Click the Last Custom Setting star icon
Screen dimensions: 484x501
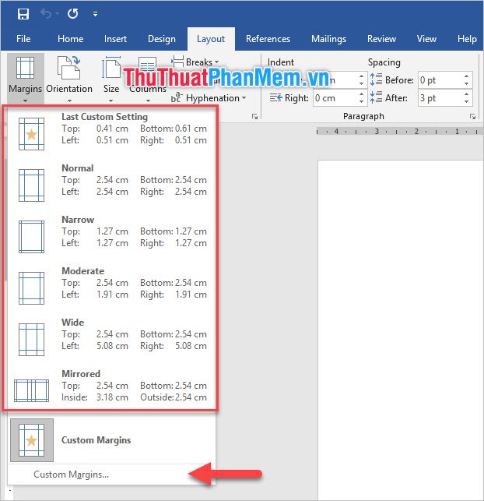pyautogui.click(x=31, y=134)
